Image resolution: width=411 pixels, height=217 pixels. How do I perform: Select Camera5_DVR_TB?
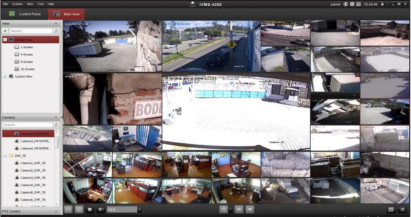point(33,192)
